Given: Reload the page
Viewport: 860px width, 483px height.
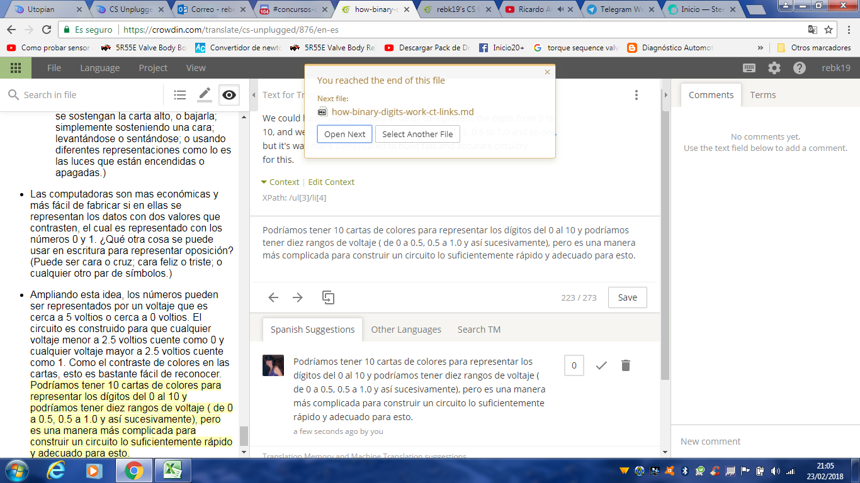Looking at the screenshot, I should click(x=47, y=30).
